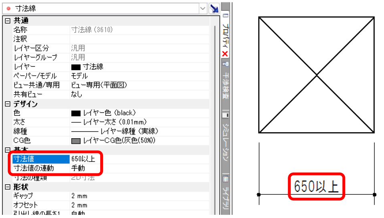The width and height of the screenshot is (384, 218).
Task: Click the 太さ value レイヤー太さ (0.01mm)
Action: coord(115,122)
